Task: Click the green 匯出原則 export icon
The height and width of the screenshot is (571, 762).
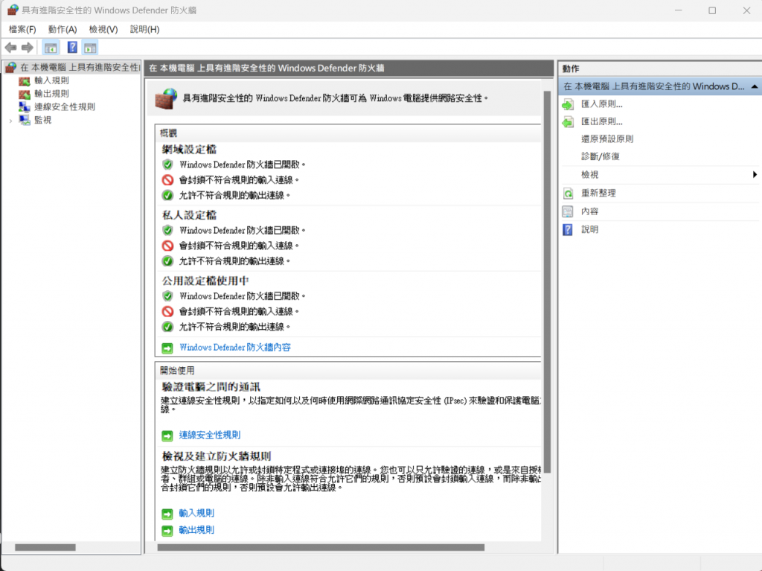Action: tap(568, 121)
